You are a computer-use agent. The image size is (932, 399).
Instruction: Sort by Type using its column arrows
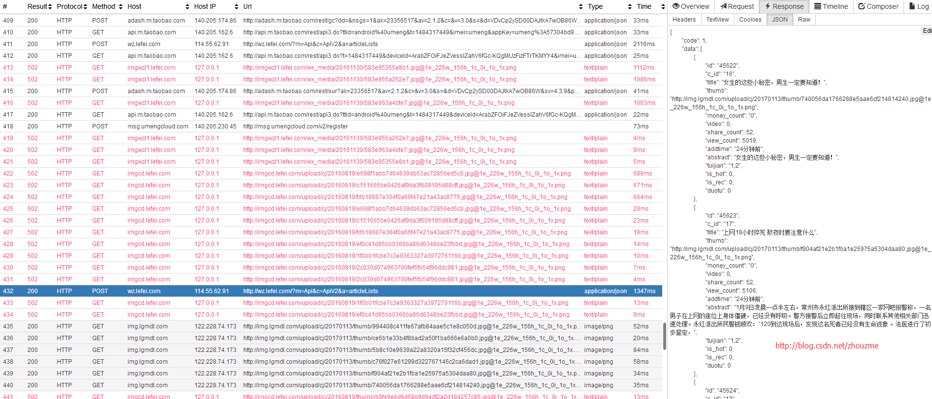pos(630,6)
